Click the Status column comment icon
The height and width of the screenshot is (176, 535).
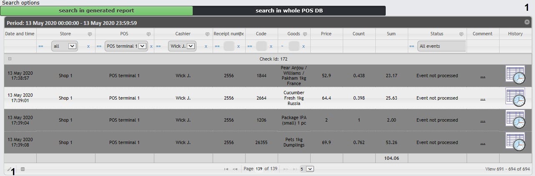pyautogui.click(x=461, y=34)
